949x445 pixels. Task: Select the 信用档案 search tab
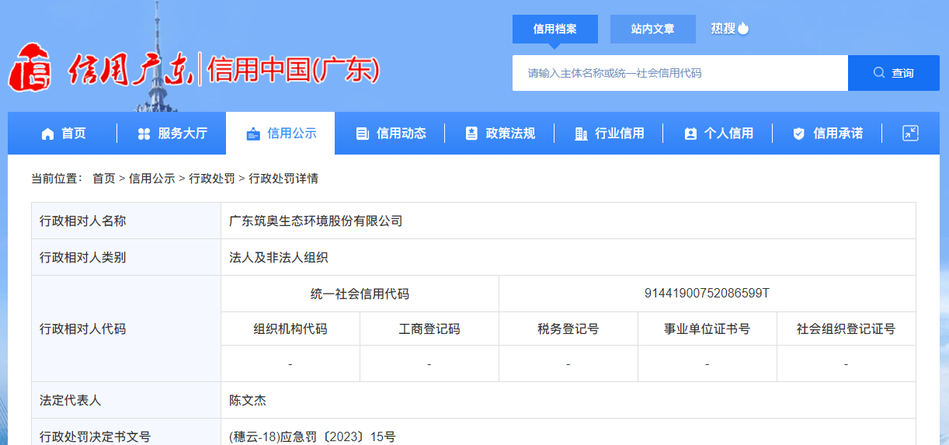(555, 29)
